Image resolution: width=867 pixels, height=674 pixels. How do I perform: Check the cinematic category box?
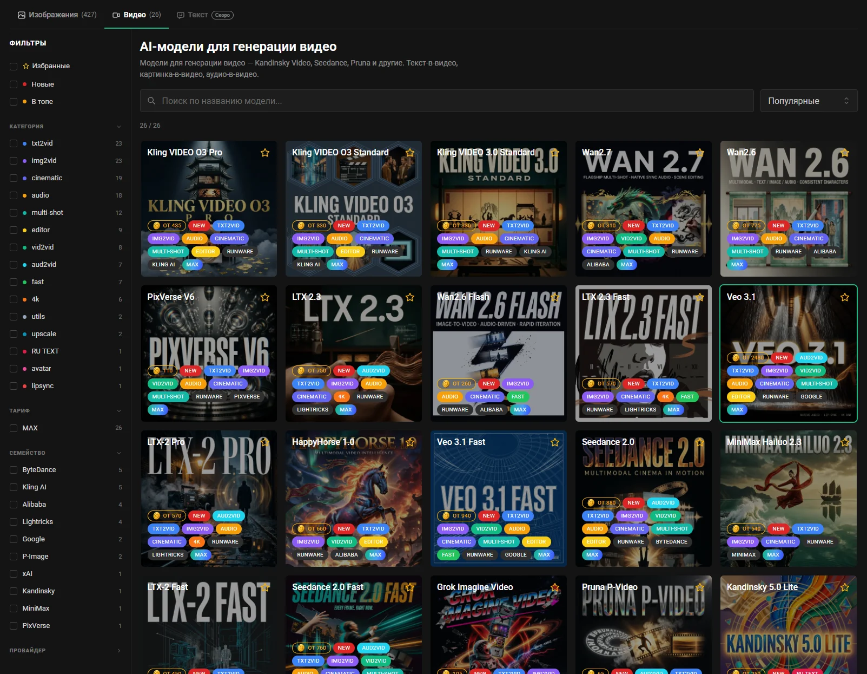click(x=14, y=178)
